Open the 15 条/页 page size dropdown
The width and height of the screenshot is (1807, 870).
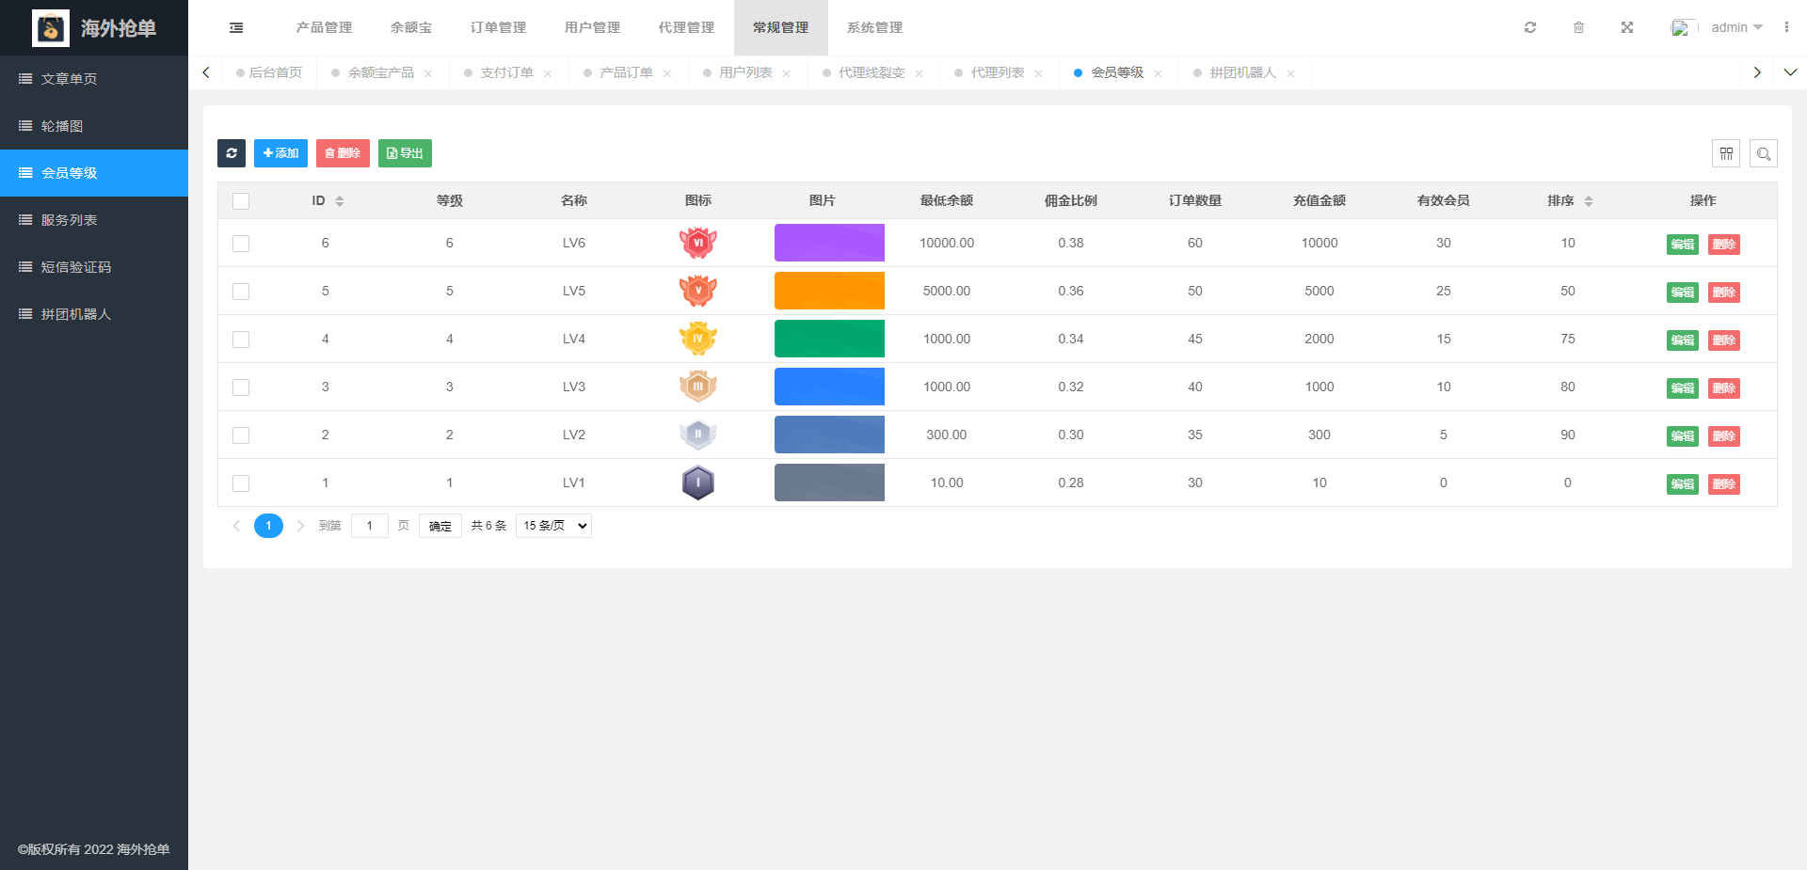coord(553,526)
